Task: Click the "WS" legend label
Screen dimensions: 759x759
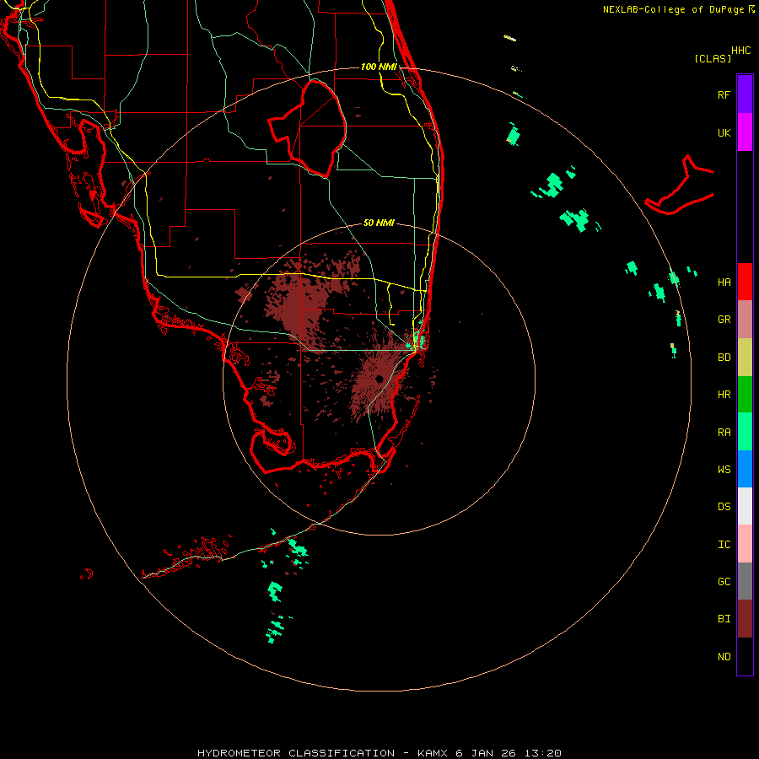Action: pos(724,470)
